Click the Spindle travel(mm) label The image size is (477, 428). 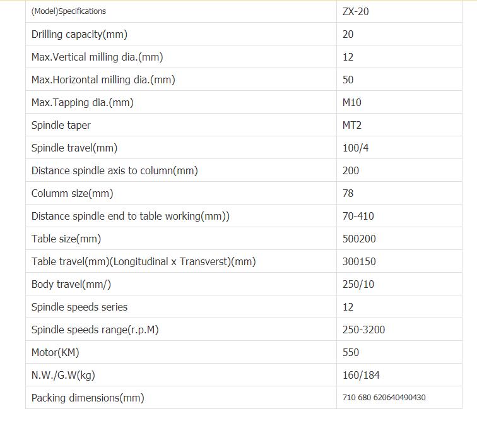pyautogui.click(x=74, y=148)
